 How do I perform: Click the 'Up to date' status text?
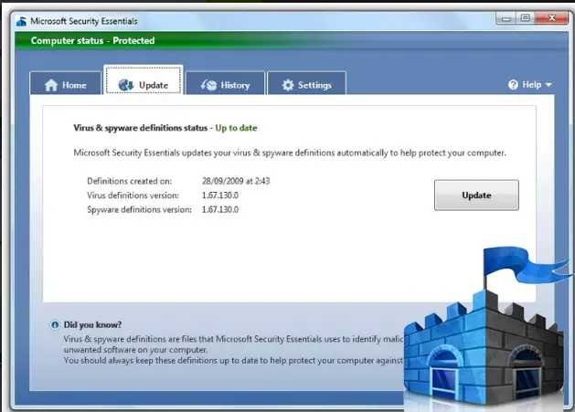236,128
